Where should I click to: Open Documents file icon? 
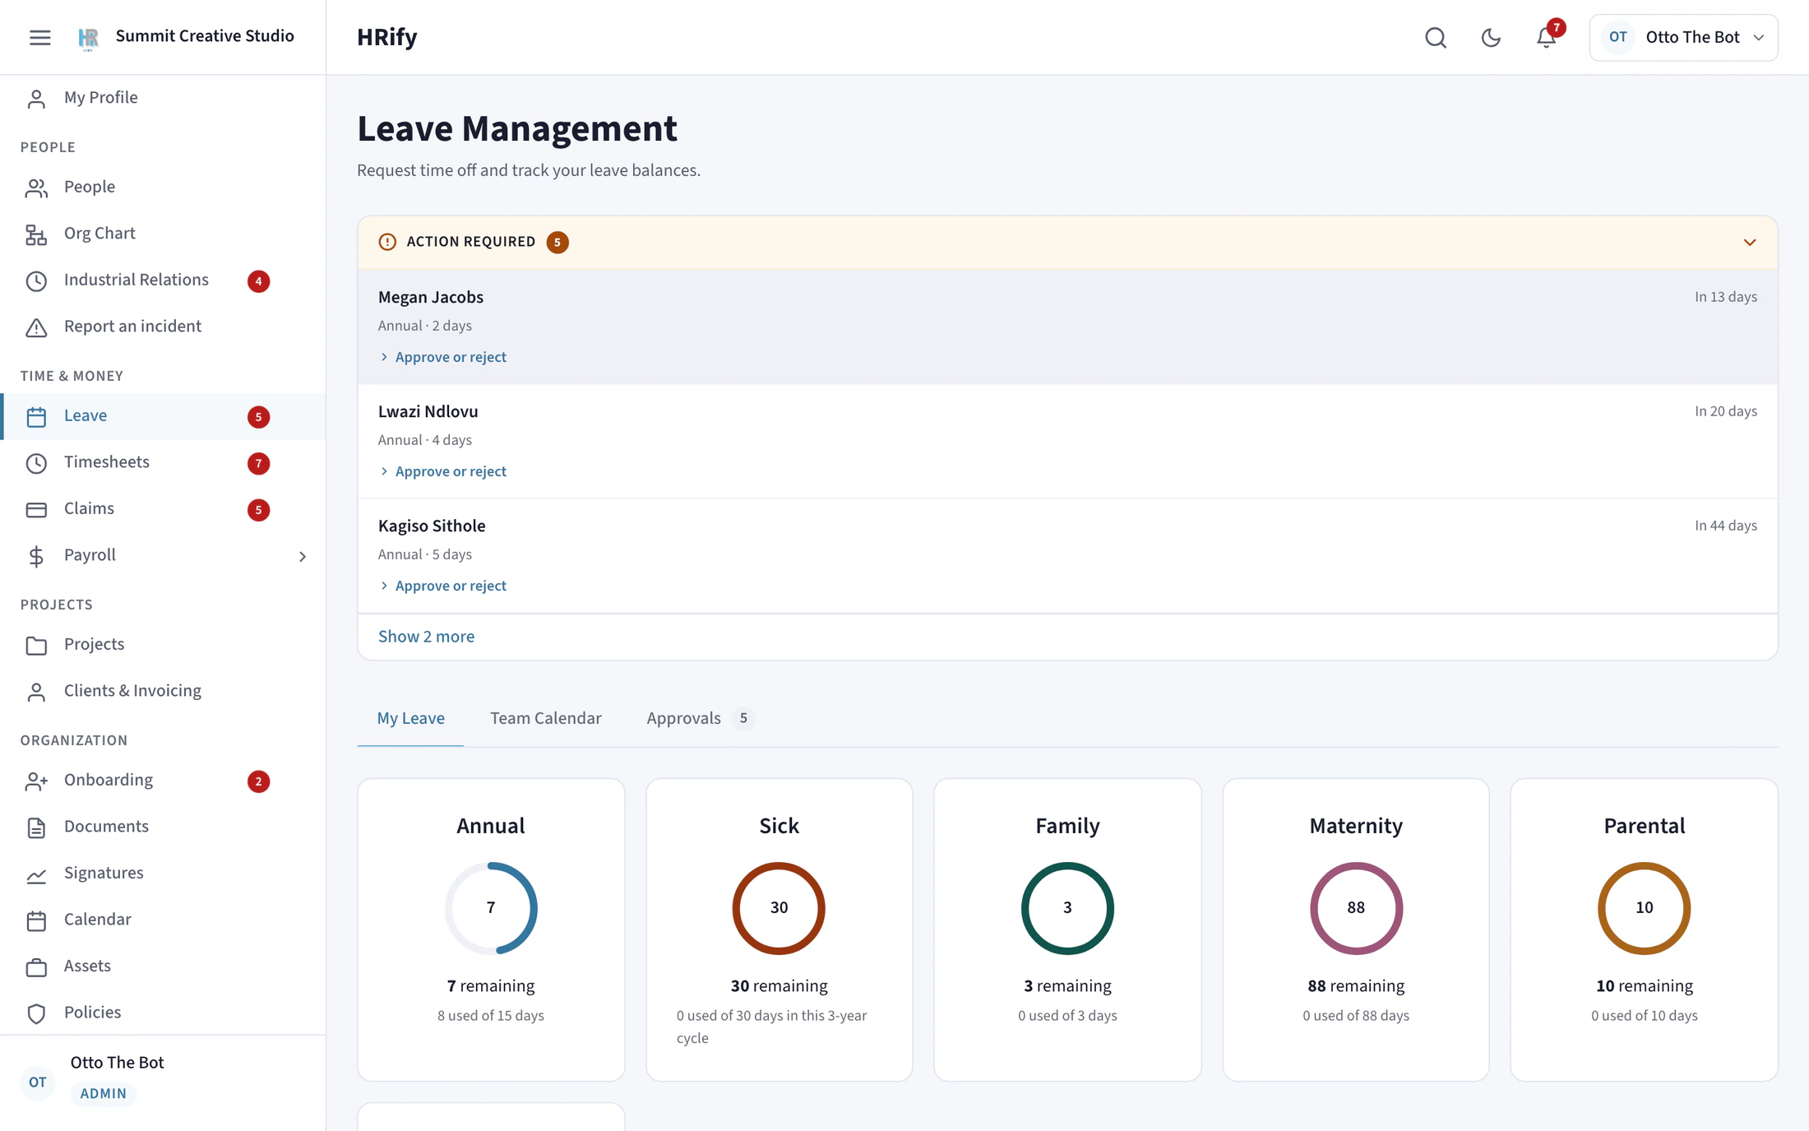click(x=36, y=827)
